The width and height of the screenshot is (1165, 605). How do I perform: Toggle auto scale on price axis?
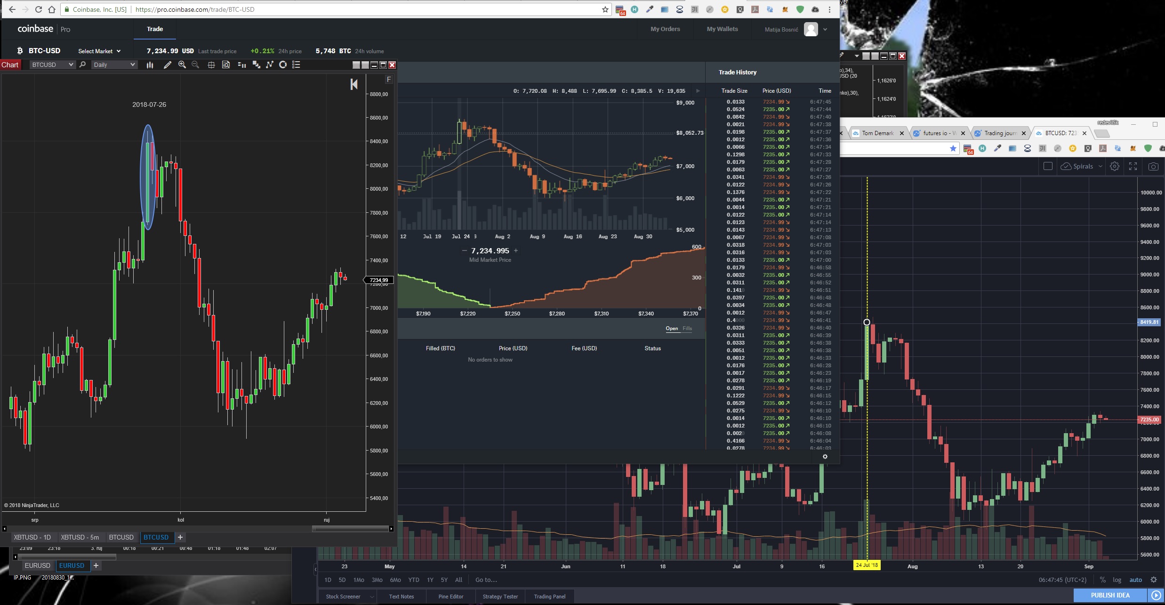pos(1135,580)
